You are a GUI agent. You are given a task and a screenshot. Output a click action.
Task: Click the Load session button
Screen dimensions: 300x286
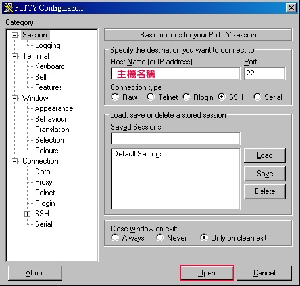coord(264,155)
